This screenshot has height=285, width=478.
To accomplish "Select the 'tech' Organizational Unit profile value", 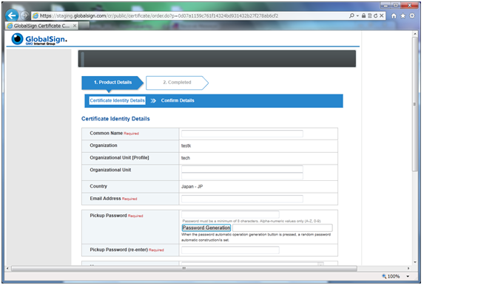I will pyautogui.click(x=185, y=158).
